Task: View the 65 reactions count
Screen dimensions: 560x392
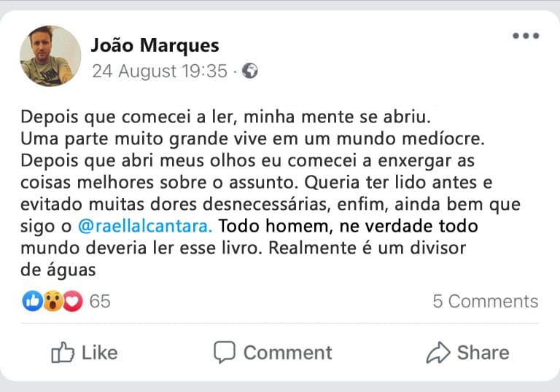Action: click(100, 301)
